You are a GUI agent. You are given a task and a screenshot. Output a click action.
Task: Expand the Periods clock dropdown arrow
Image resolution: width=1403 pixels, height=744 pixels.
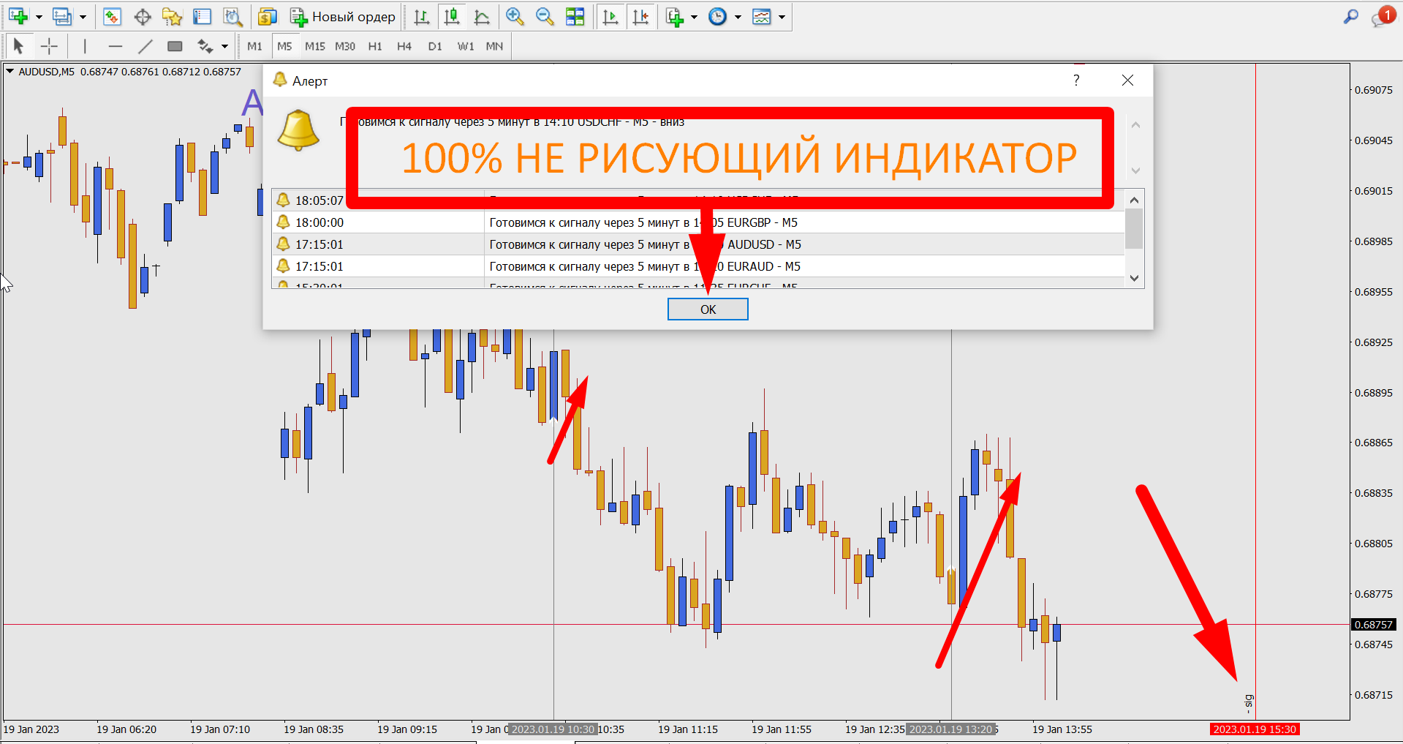pyautogui.click(x=738, y=17)
